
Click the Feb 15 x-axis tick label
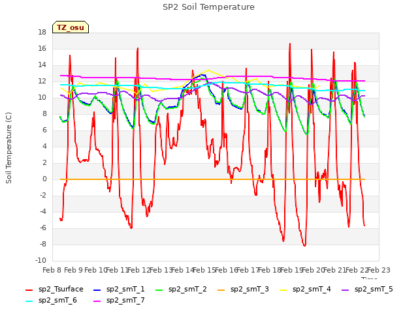tap(204, 270)
